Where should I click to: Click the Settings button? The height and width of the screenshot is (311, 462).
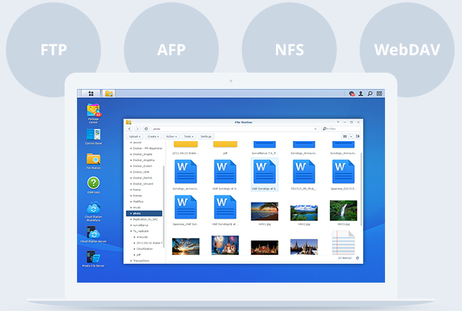(x=206, y=137)
